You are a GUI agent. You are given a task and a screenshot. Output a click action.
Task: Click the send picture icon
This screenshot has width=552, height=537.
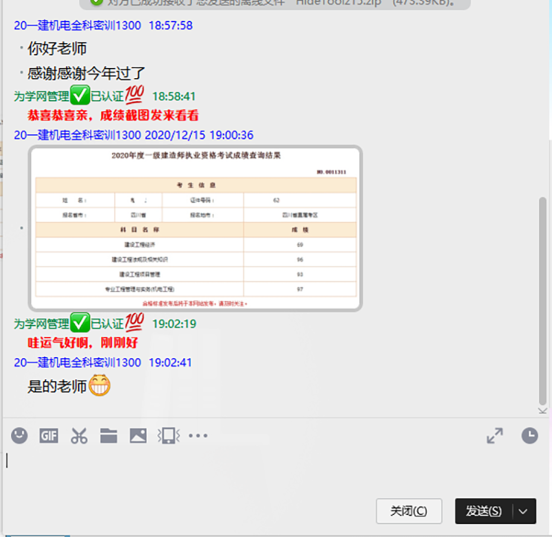tap(138, 436)
